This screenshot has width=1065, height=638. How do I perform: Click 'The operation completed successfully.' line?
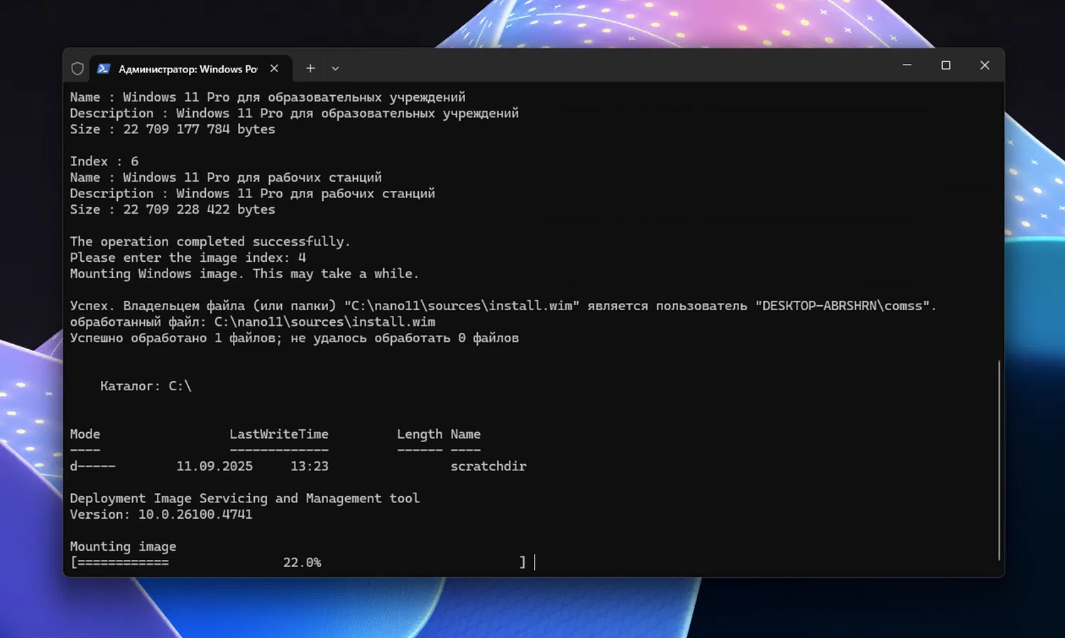tap(210, 242)
